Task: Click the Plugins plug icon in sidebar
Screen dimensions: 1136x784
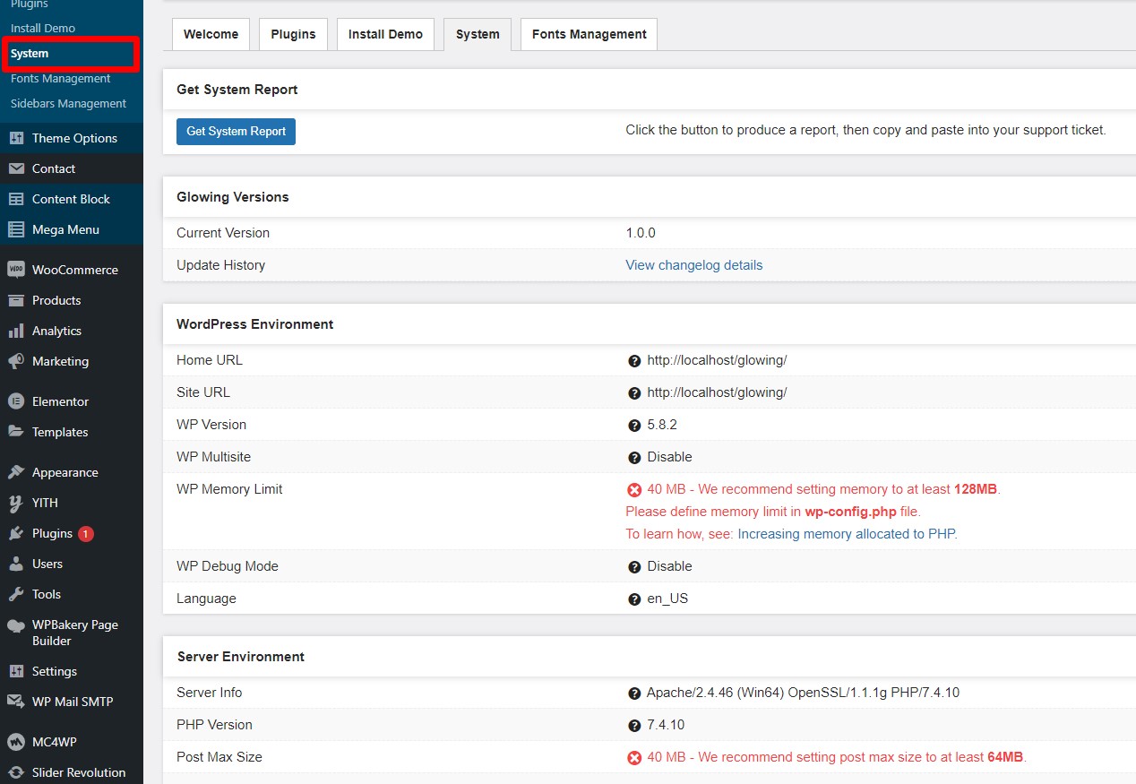Action: click(16, 533)
